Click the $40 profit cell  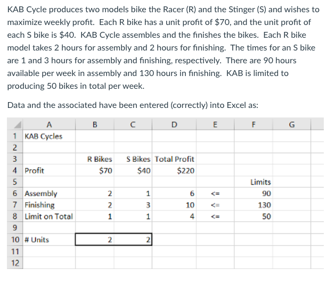click(133, 170)
